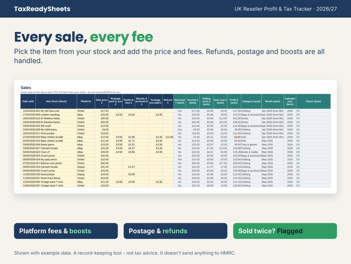Viewport: 351px width, 264px height.
Task: Click the 'Books & media' category cell
Action: pyautogui.click(x=251, y=152)
